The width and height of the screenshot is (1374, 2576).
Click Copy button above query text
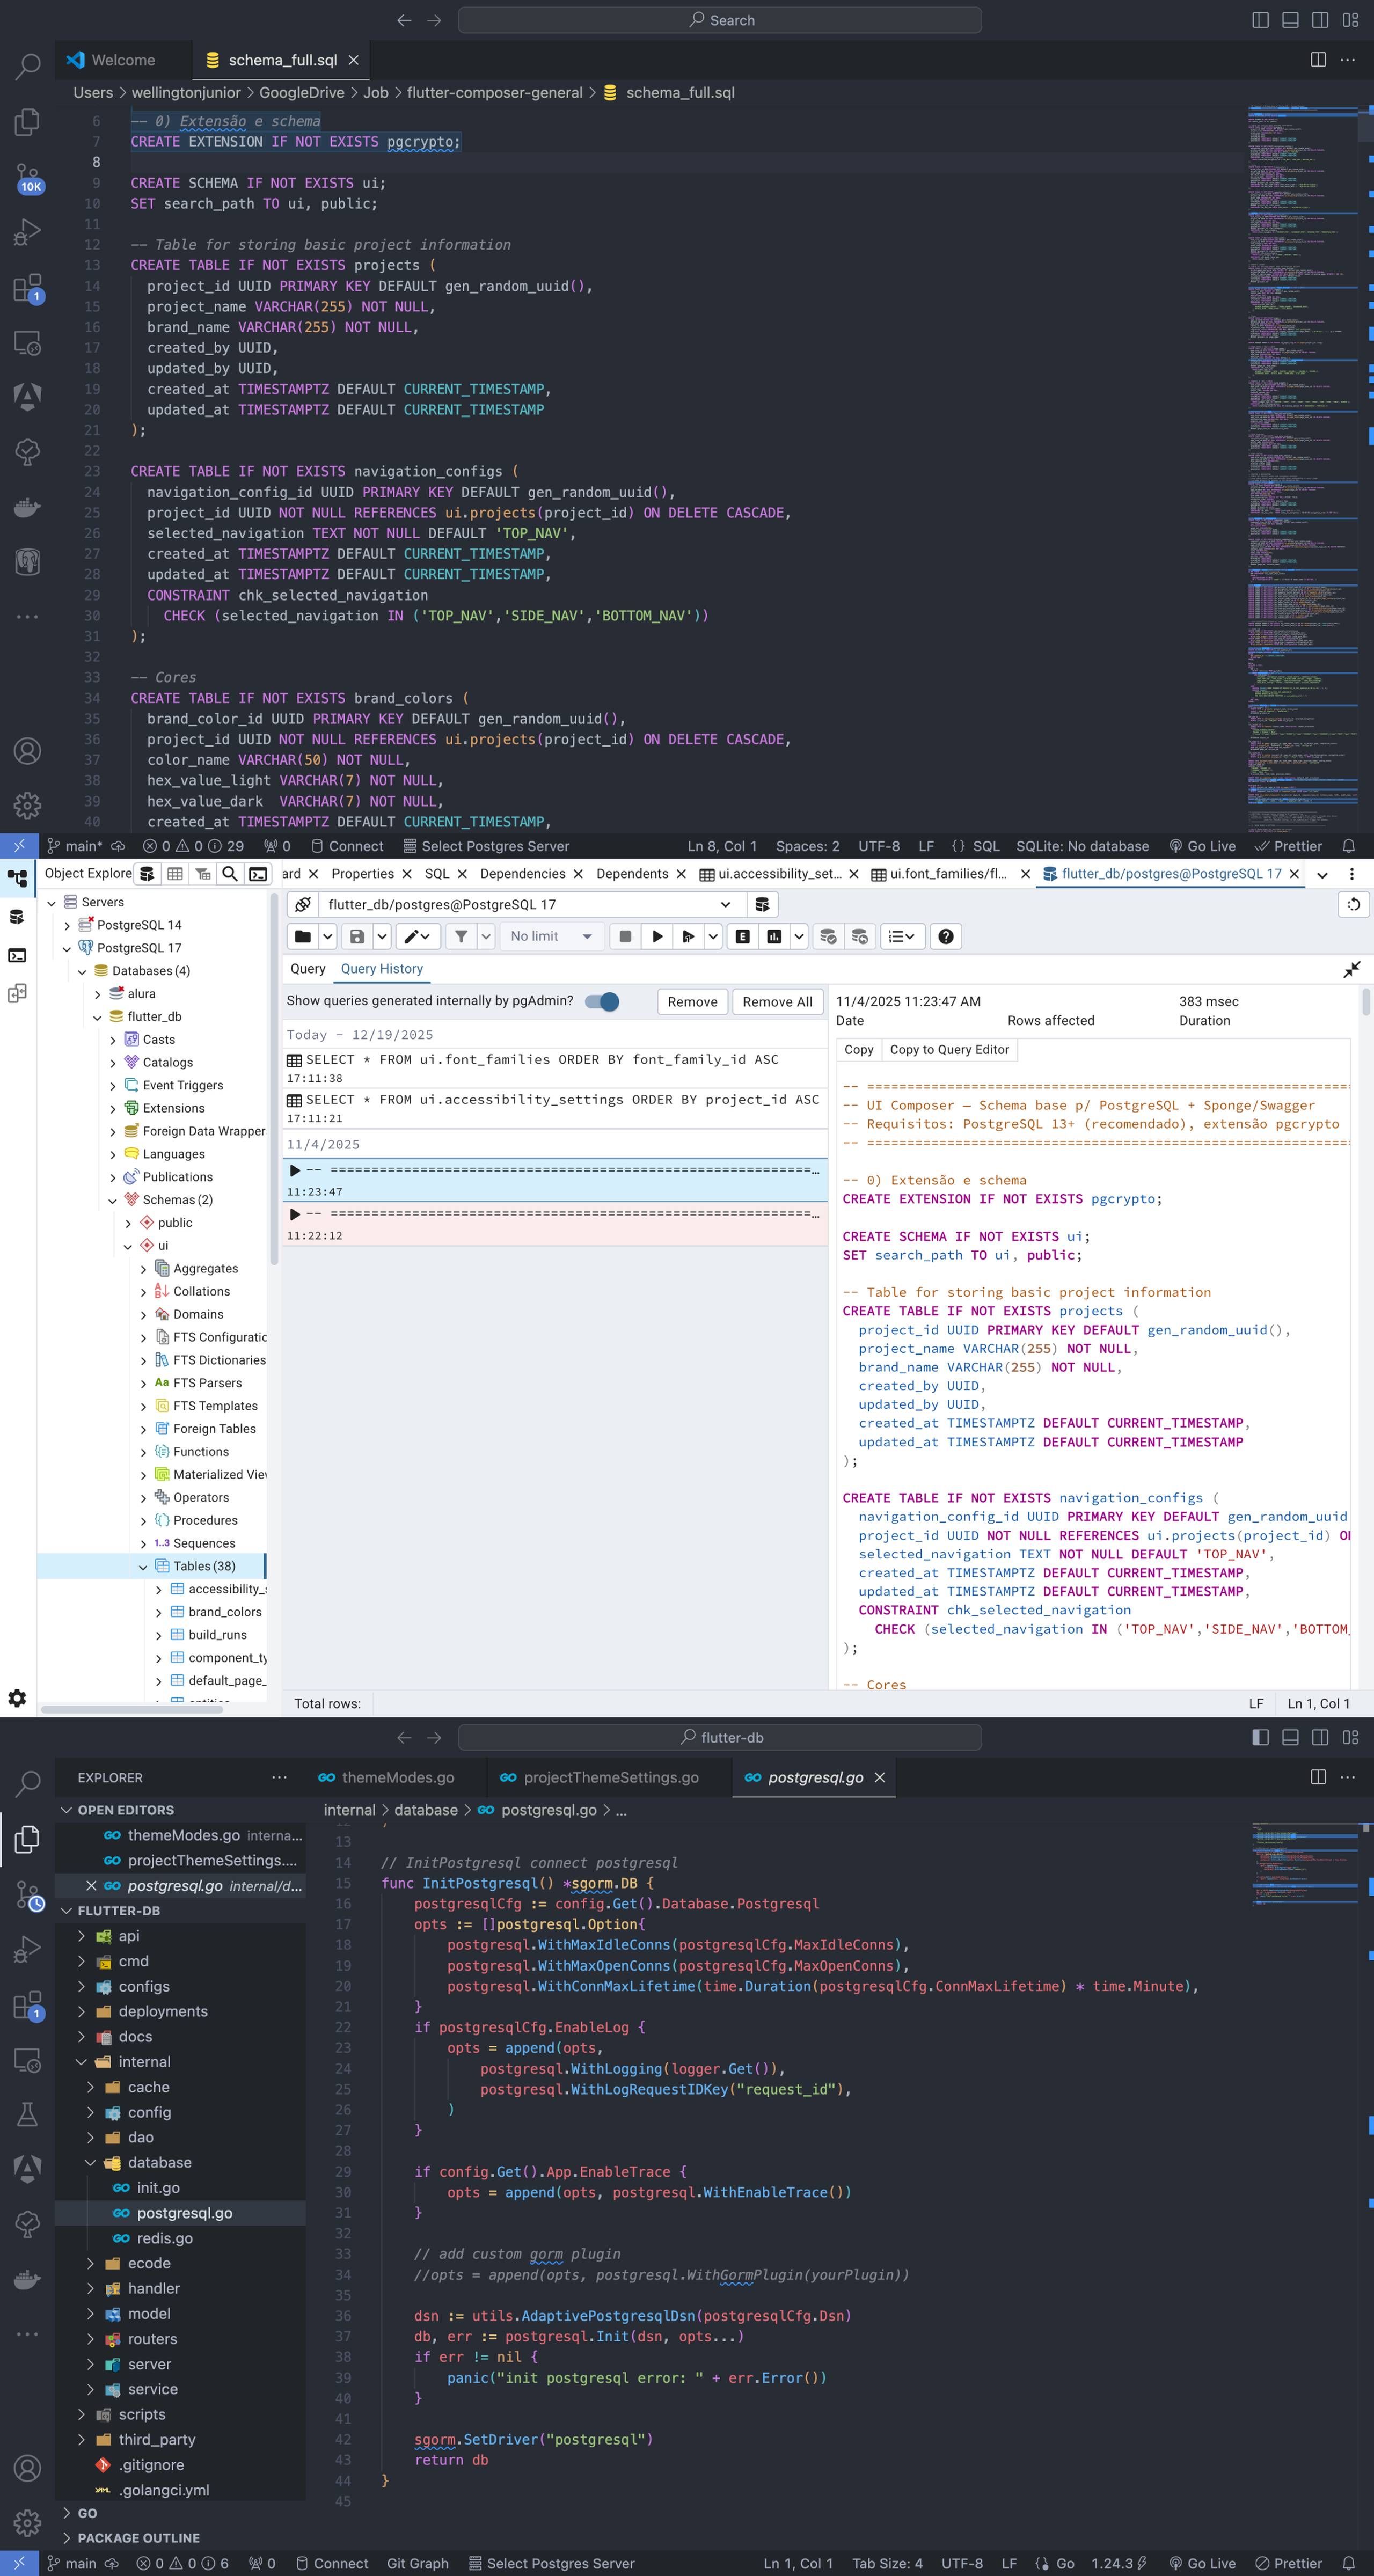tap(859, 1049)
